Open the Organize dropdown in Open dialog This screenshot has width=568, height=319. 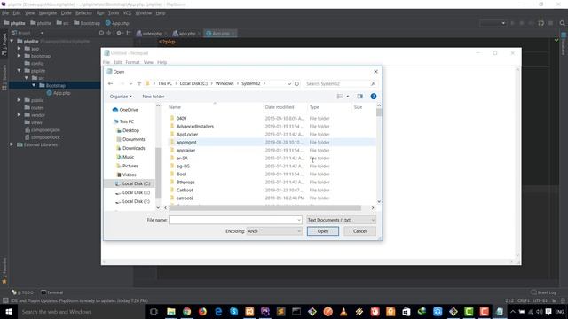(x=121, y=97)
